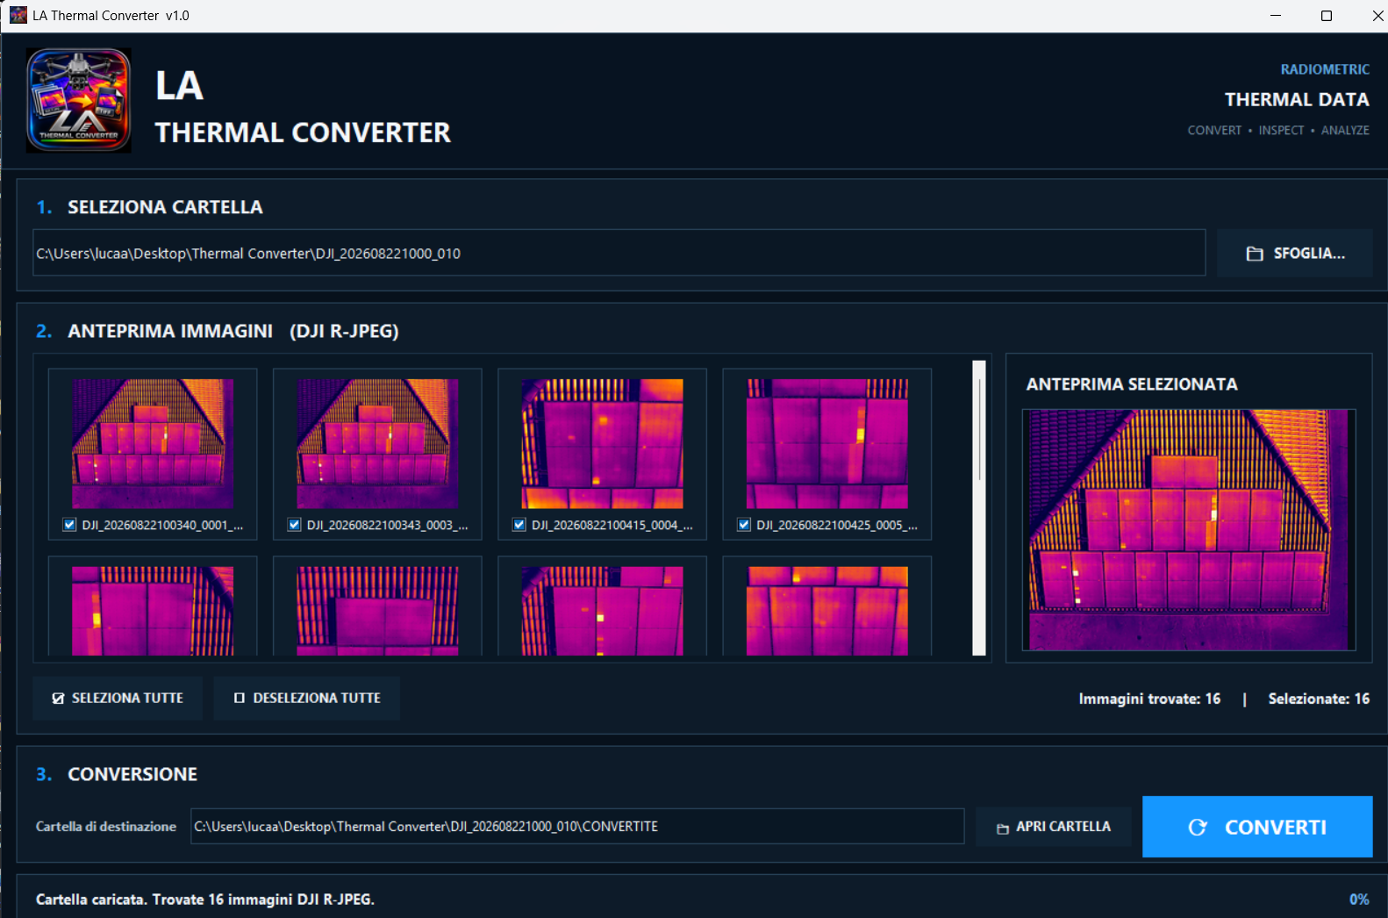The height and width of the screenshot is (918, 1388).
Task: Click the Cartella di destinazione path field
Action: 577,827
